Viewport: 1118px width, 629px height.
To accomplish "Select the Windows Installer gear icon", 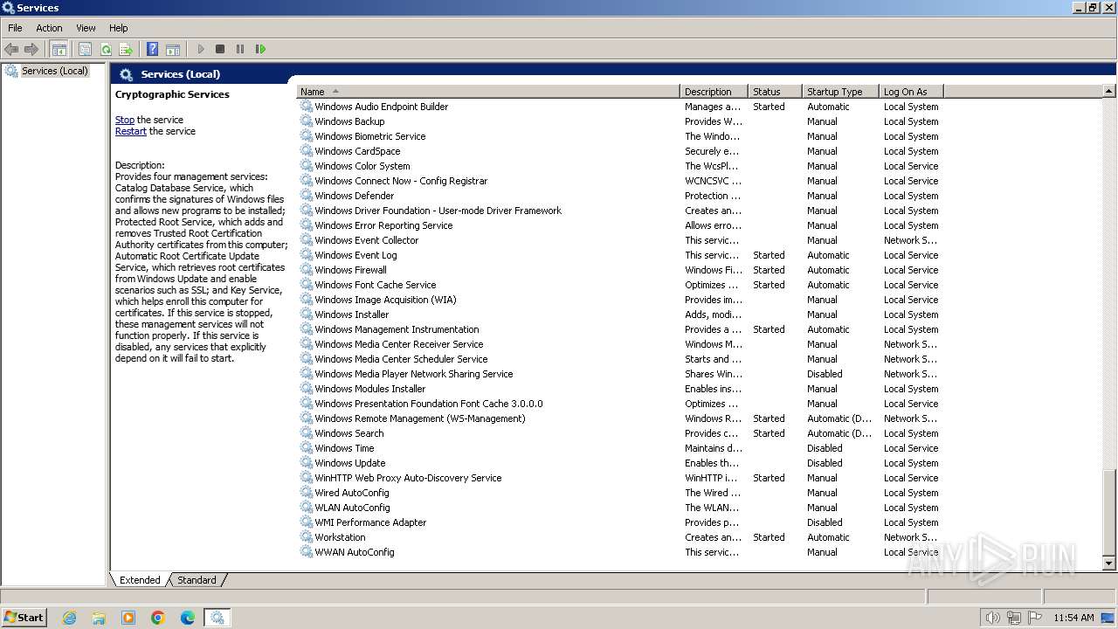I will (x=307, y=314).
